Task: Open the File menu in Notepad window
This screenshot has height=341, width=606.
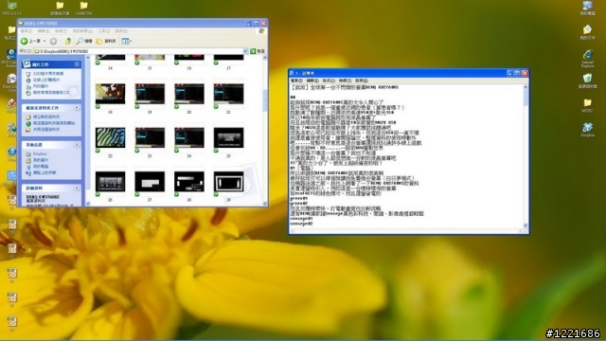Action: point(296,81)
